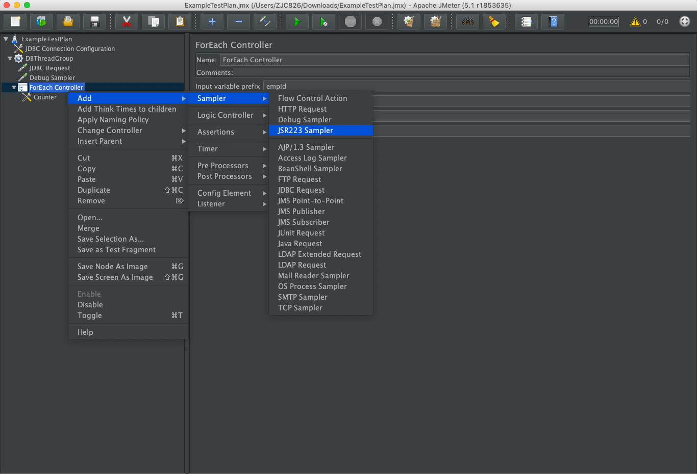Open the Pre Processors submenu

[x=229, y=166]
